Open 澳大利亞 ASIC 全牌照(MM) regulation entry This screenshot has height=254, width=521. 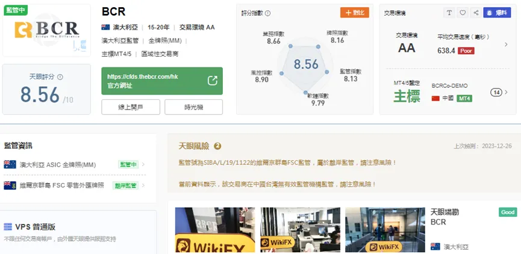(57, 165)
